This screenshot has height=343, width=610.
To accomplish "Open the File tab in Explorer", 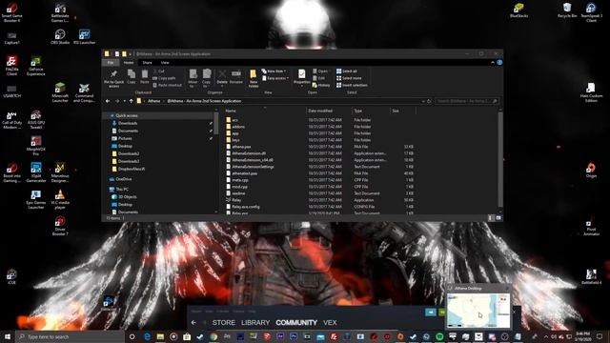I will [x=111, y=62].
